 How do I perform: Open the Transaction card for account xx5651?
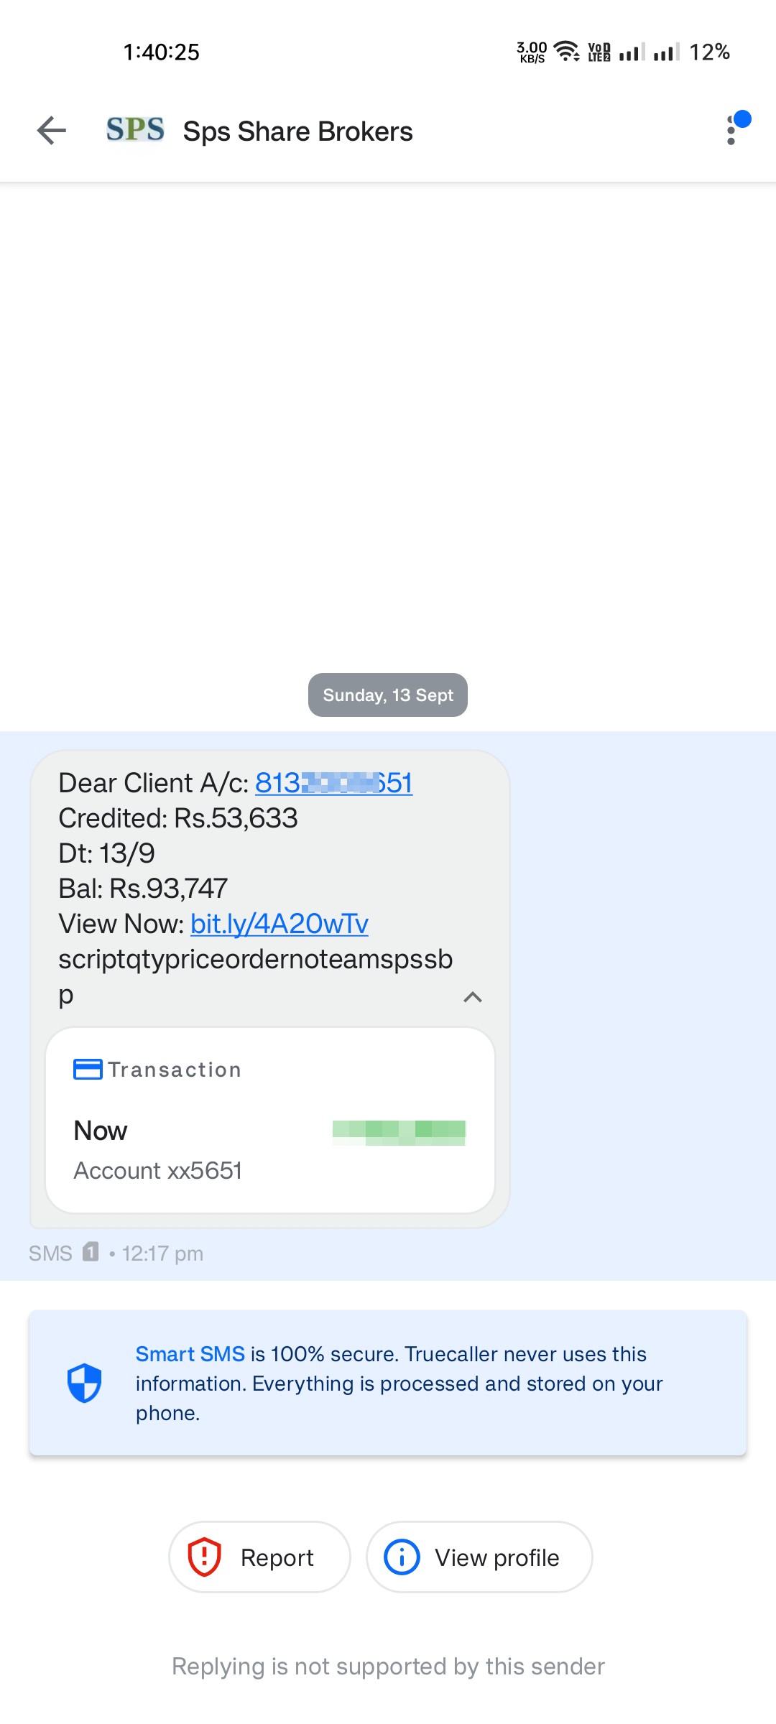tap(270, 1121)
